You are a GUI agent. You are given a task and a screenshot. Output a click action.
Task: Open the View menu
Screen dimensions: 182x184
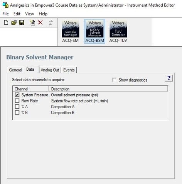[30, 14]
